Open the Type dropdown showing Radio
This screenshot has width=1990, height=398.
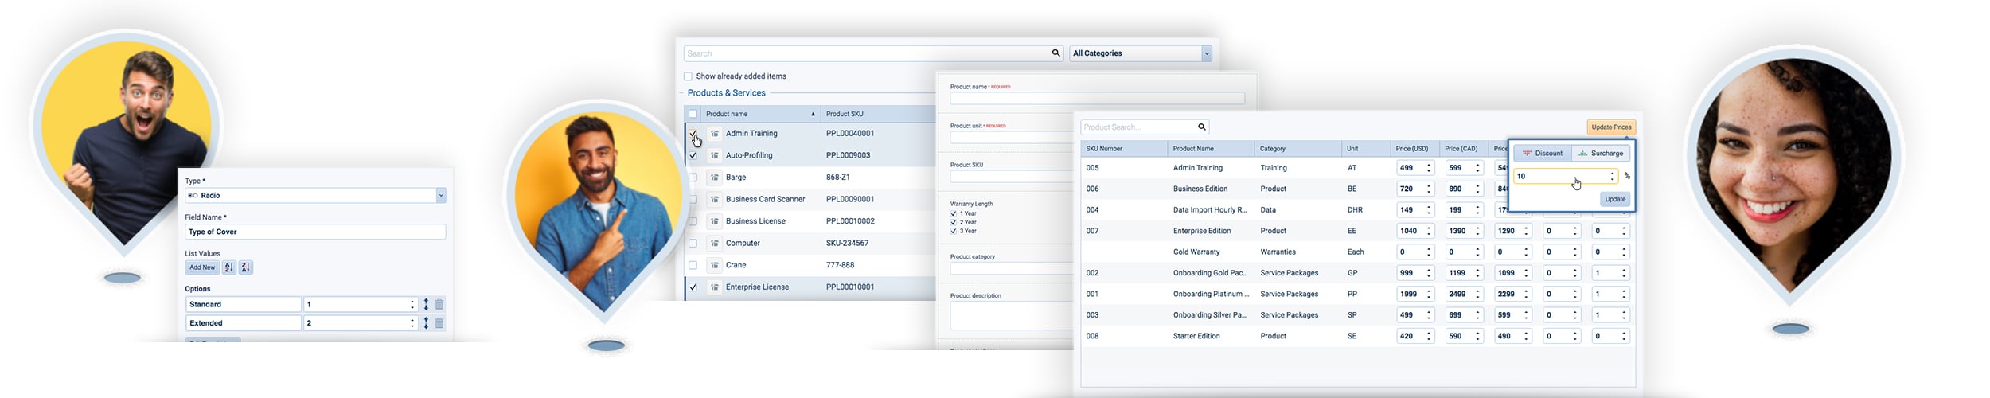pos(315,195)
